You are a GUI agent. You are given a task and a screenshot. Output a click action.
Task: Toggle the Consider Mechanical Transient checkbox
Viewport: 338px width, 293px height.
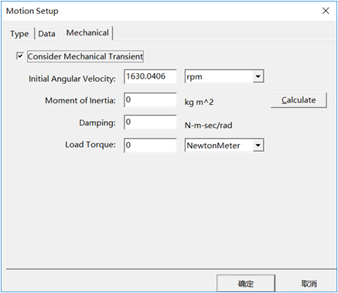point(20,56)
